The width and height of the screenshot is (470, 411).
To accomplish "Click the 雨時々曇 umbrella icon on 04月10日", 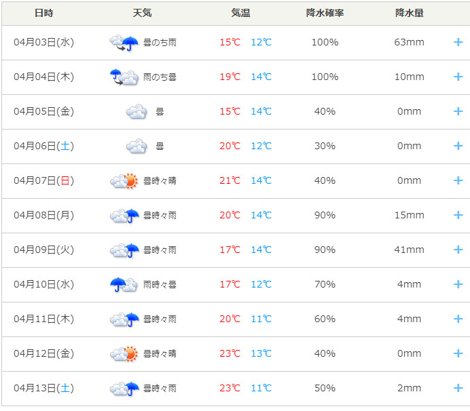I will pyautogui.click(x=124, y=284).
